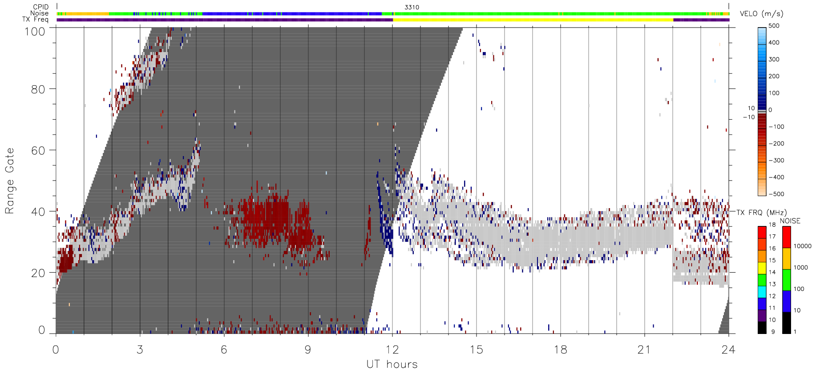
Task: Click the velocity colorbar 200 label
Action: coord(774,76)
